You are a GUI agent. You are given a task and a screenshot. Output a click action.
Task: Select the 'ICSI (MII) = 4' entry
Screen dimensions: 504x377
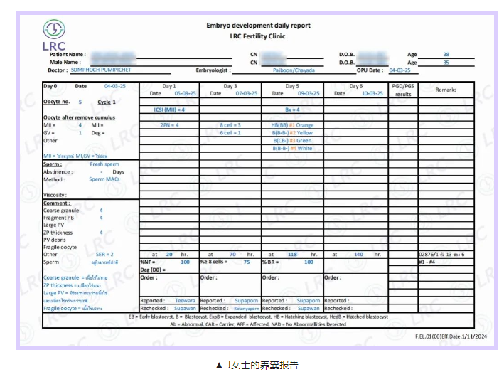point(169,110)
